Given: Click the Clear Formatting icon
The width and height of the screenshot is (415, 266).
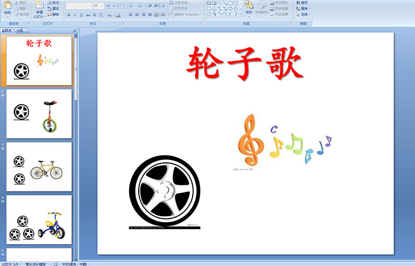Looking at the screenshot, I should tap(121, 5).
